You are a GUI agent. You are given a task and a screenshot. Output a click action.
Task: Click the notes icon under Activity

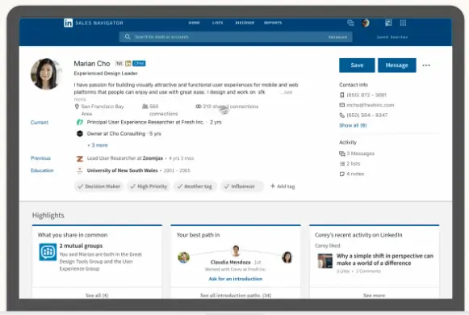342,174
